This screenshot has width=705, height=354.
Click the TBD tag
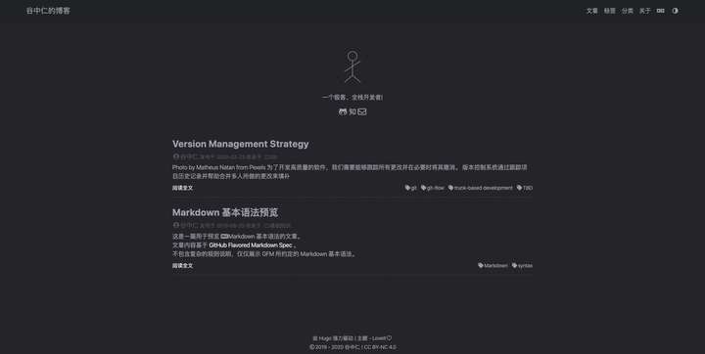525,188
